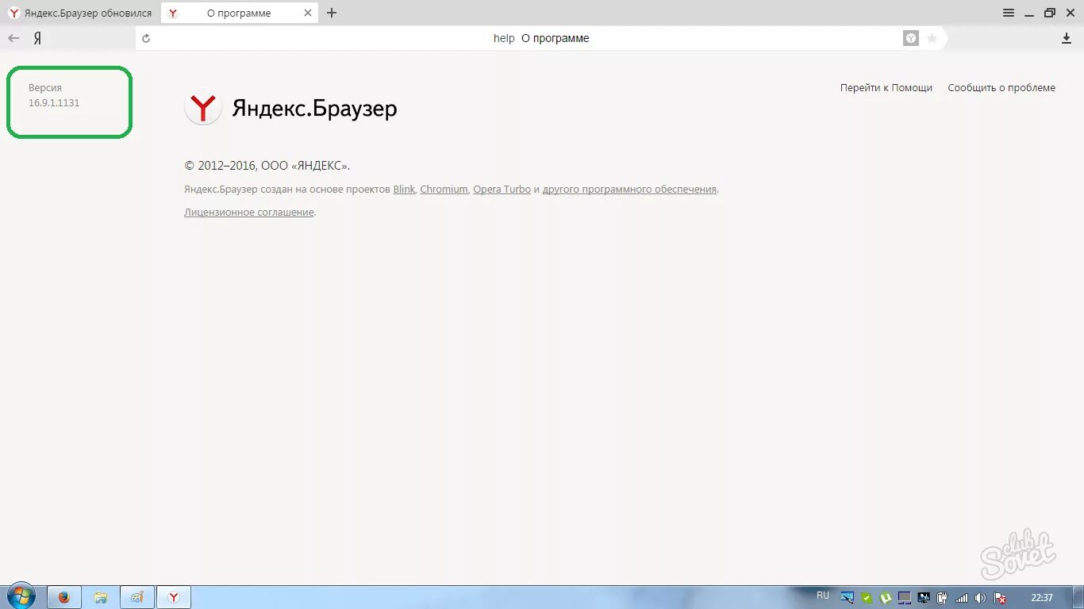Open network signal tray icon
Screen dimensions: 1084x609
(962, 598)
